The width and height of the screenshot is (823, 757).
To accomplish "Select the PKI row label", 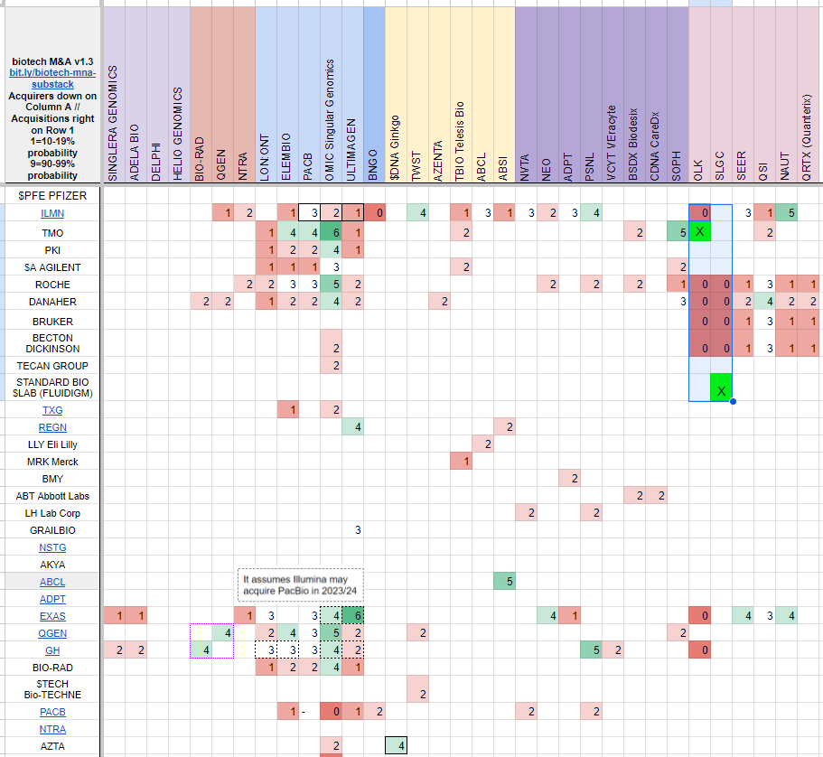I will coord(52,250).
